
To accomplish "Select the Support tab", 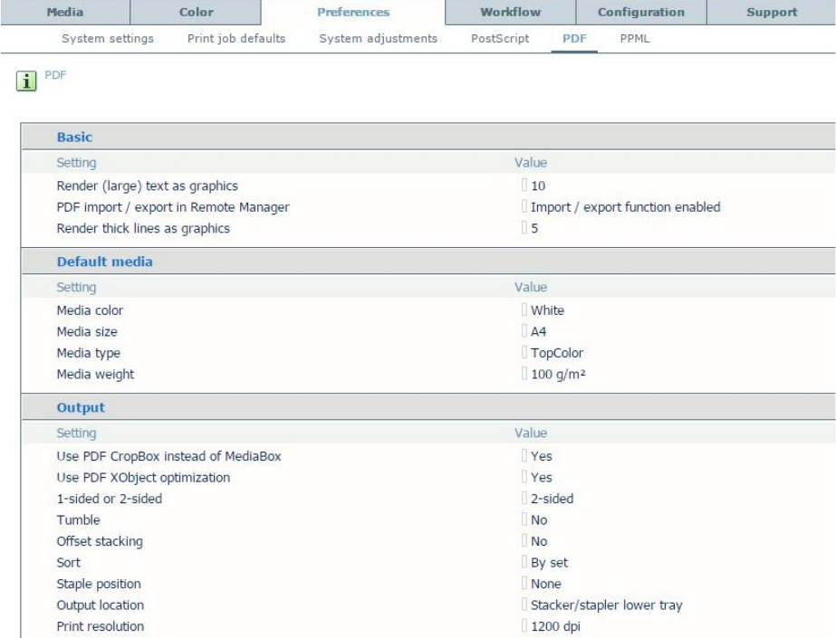I will tap(771, 13).
